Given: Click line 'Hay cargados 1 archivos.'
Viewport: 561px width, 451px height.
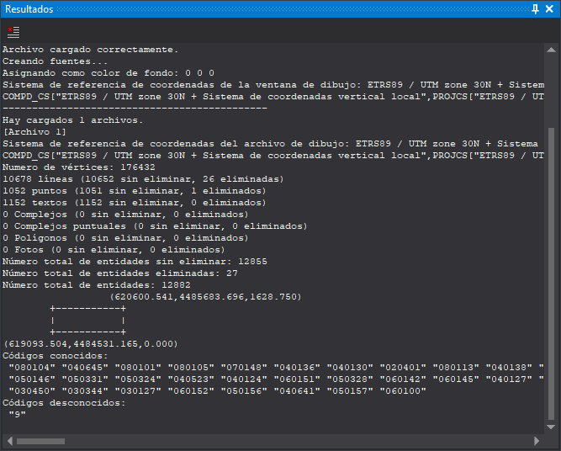Looking at the screenshot, I should coord(72,120).
